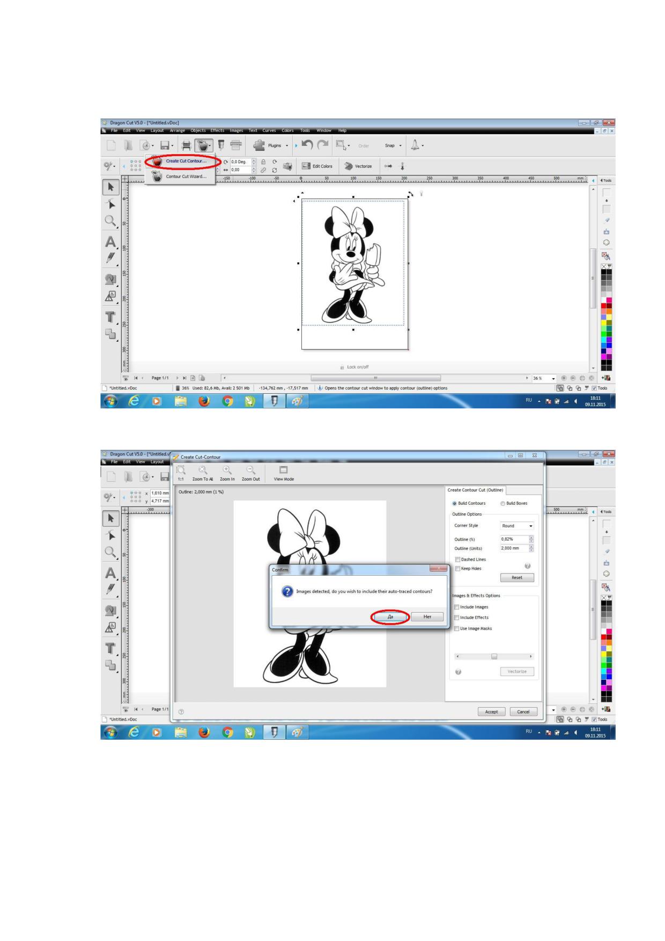Pick the red palette swatch in the upper screenshot
The width and height of the screenshot is (665, 941).
pyautogui.click(x=603, y=306)
